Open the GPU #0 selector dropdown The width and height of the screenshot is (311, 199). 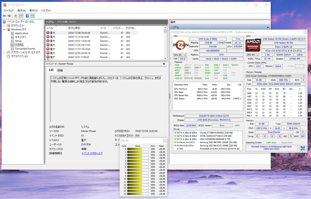coord(253,55)
